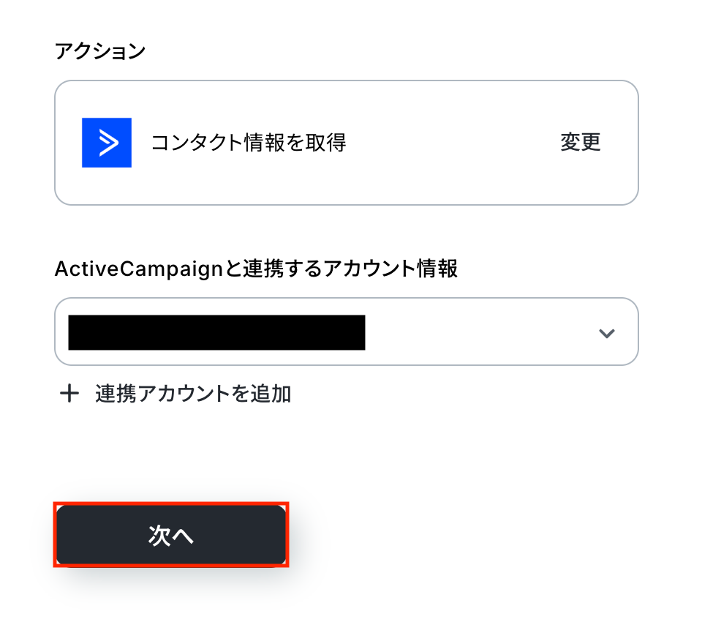Select the redacted account name in dropdown

point(216,332)
